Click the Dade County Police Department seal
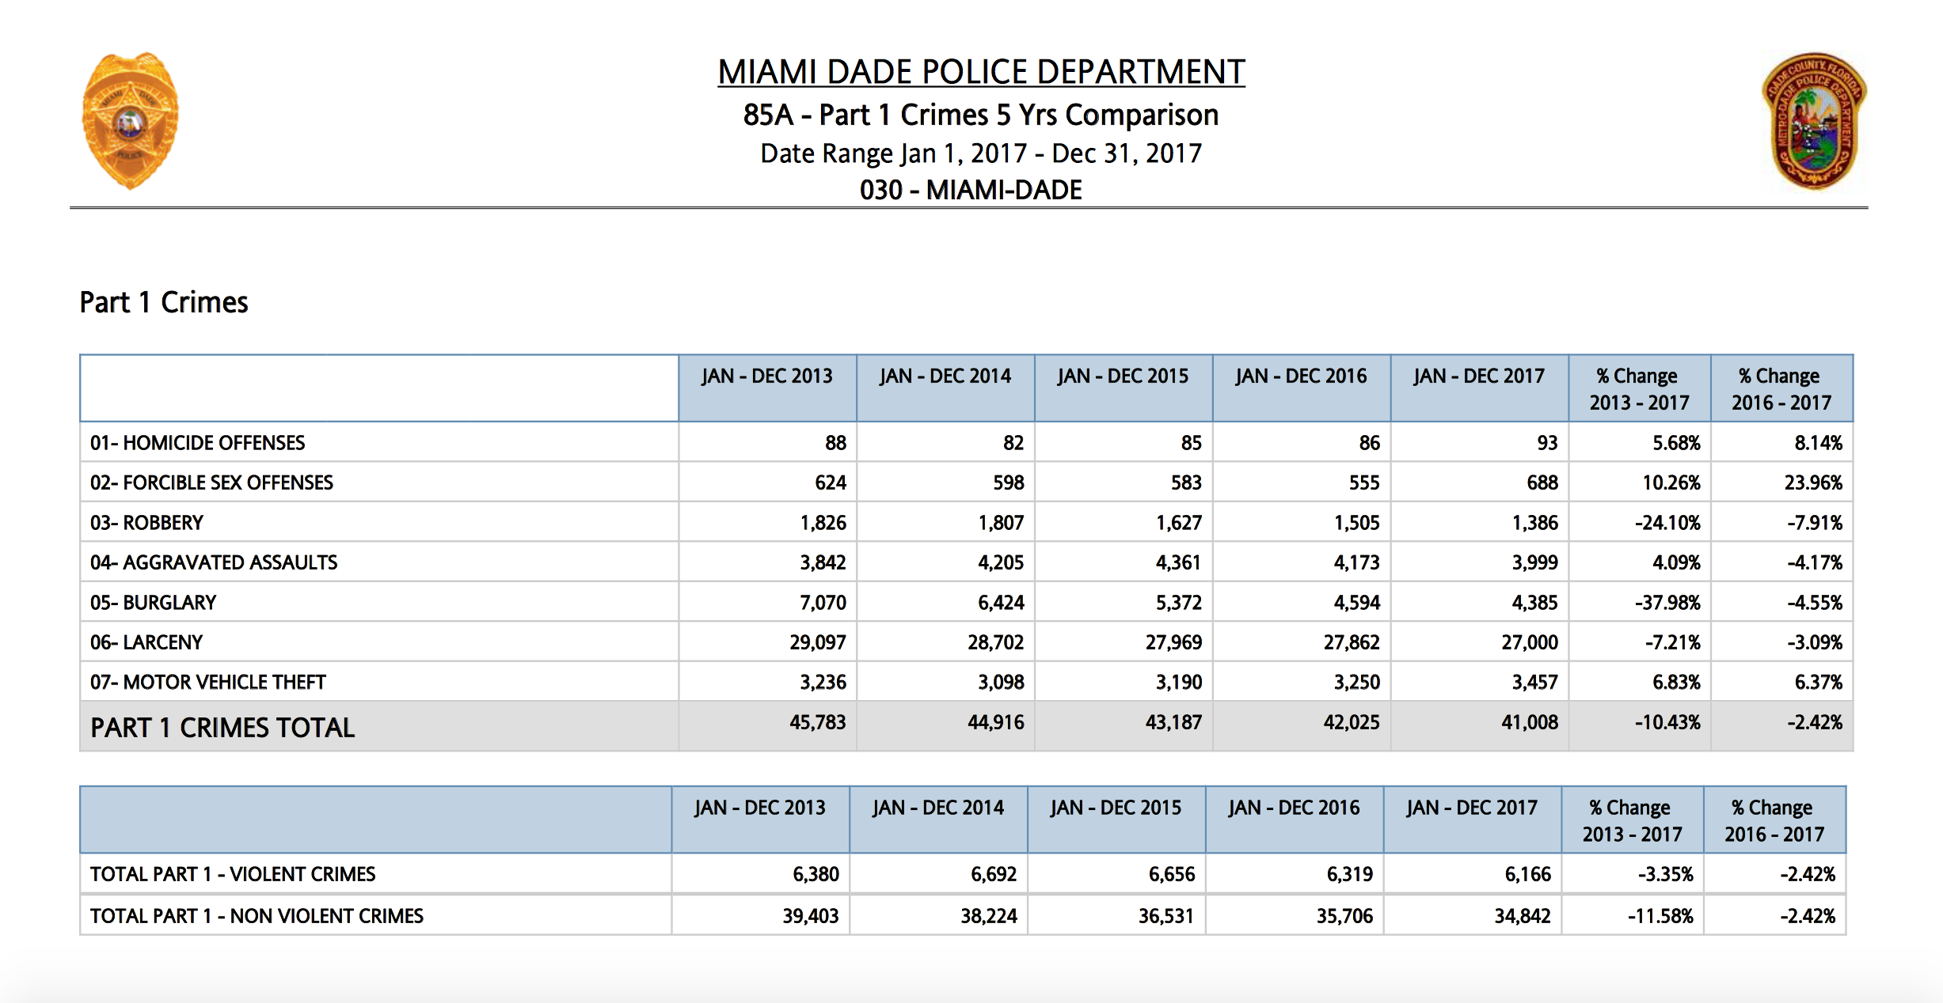 (1814, 121)
